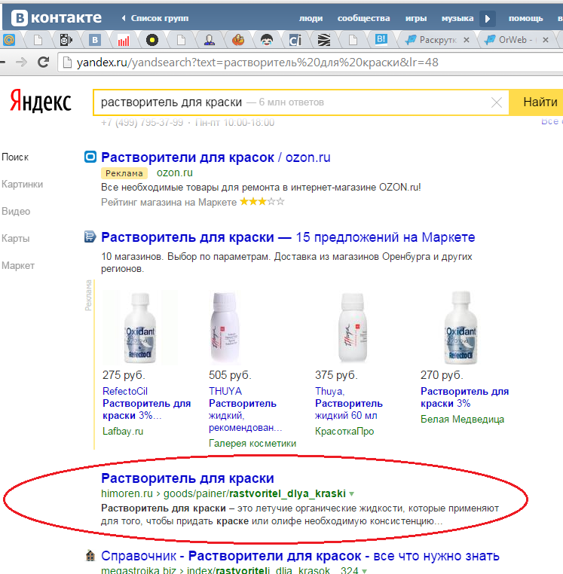Click the ВКонтакте logo

pyautogui.click(x=57, y=17)
